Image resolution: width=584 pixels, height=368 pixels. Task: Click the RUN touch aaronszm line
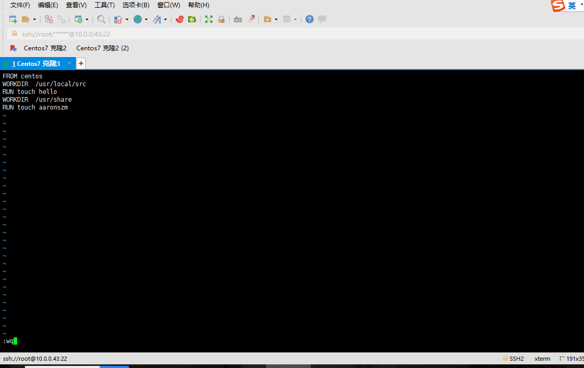click(35, 107)
